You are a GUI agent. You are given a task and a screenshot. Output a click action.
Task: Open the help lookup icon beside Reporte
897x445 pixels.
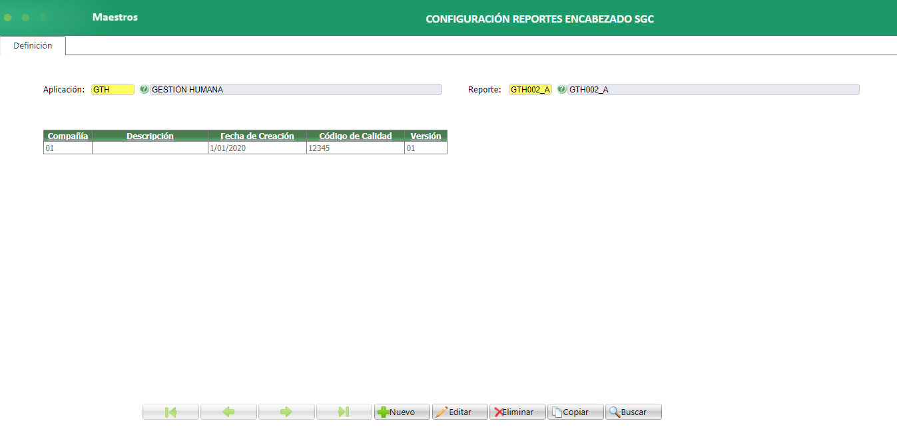(561, 89)
